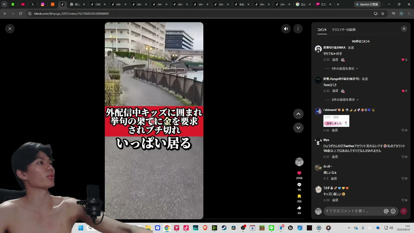Switch to the クリエイターの動画 tab
The height and width of the screenshot is (233, 414).
(x=343, y=30)
